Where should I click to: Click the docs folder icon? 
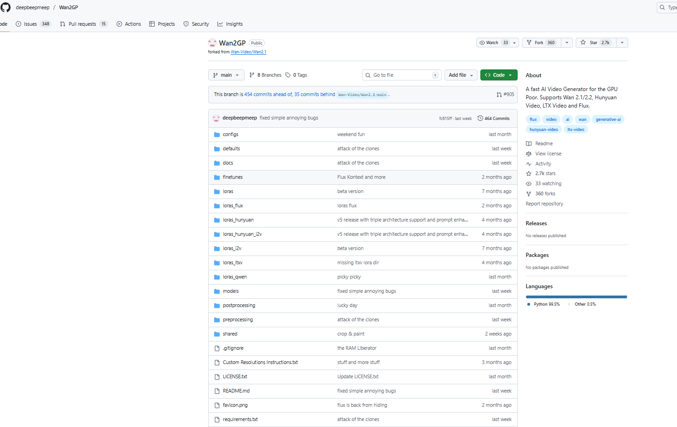click(x=217, y=163)
